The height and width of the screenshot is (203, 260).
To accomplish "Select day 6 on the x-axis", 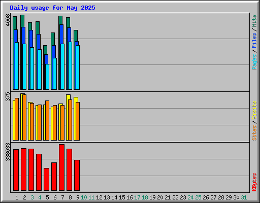I will click(x=55, y=197).
